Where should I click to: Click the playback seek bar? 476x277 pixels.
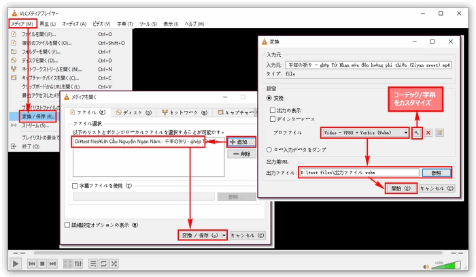click(x=238, y=253)
